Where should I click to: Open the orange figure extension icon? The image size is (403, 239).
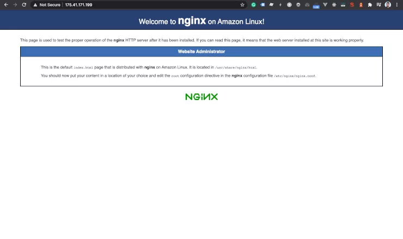pyautogui.click(x=361, y=4)
